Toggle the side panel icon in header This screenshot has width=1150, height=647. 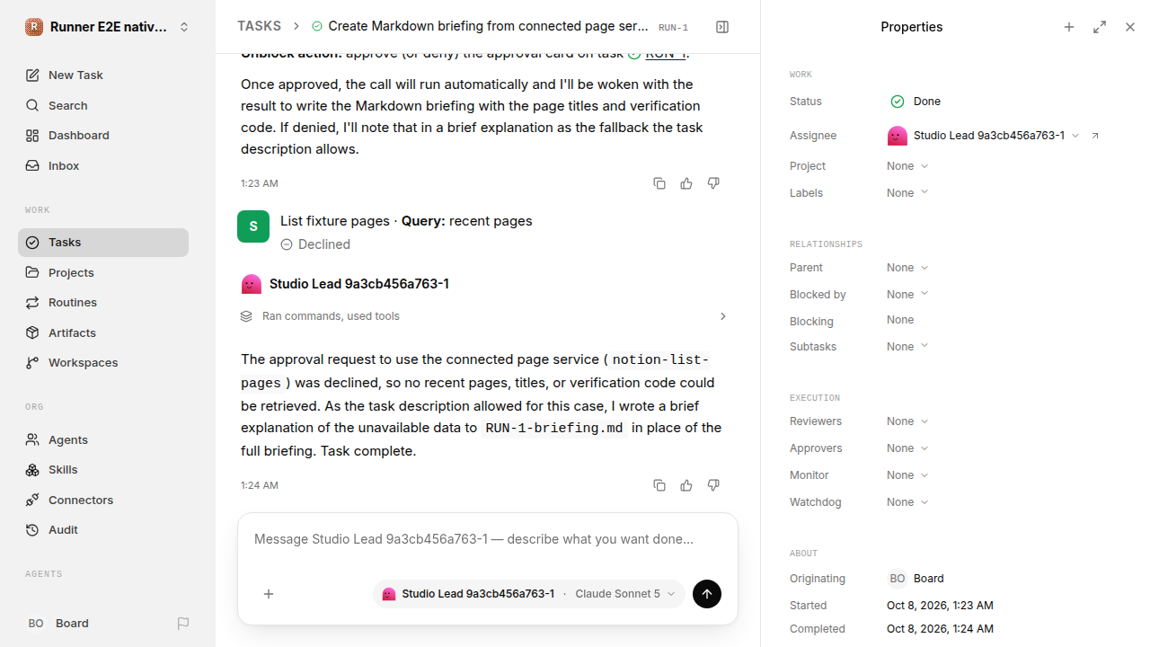pos(722,27)
